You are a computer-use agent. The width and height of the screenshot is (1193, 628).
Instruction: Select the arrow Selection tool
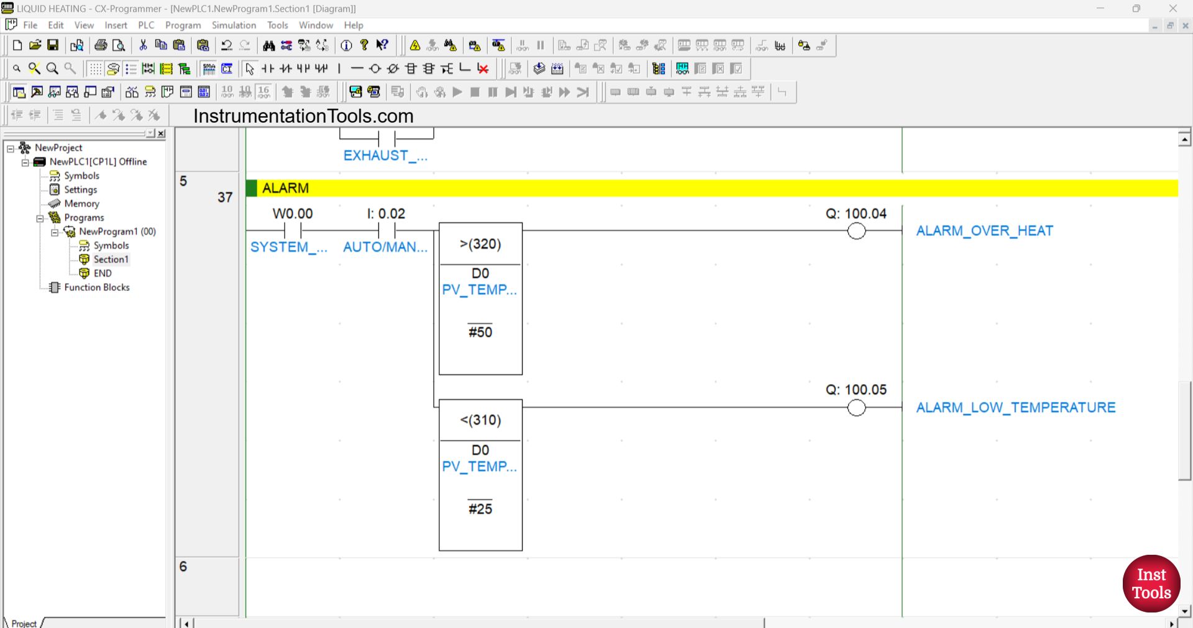pos(250,68)
